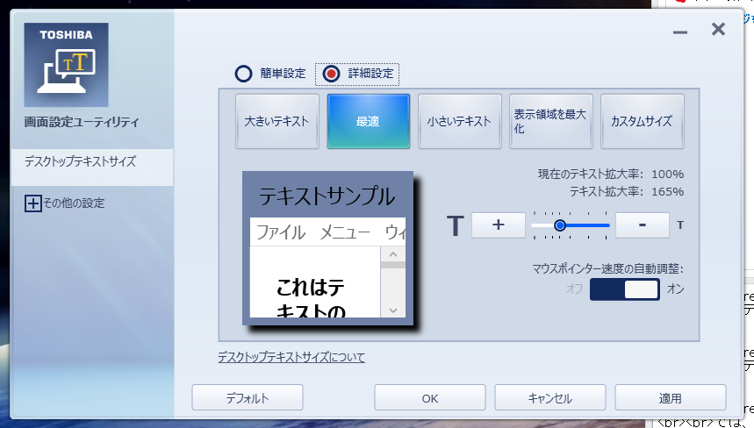Click the text magnification slider handle
This screenshot has width=754, height=428.
click(560, 225)
